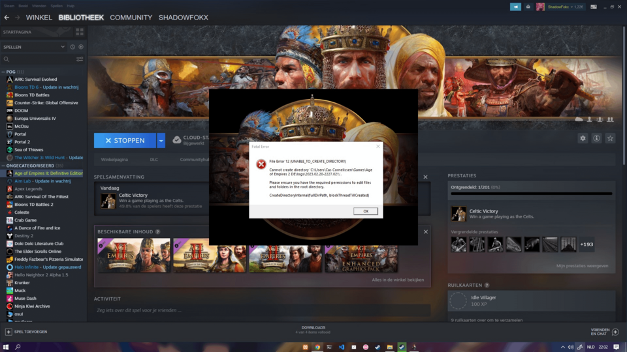Viewport: 627px width, 352px height.
Task: Open File Explorer from the taskbar
Action: [x=389, y=347]
